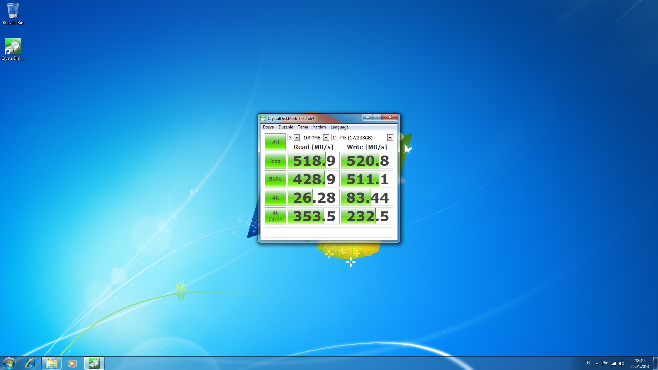Click the Write [MB/s] column header

[x=367, y=147]
